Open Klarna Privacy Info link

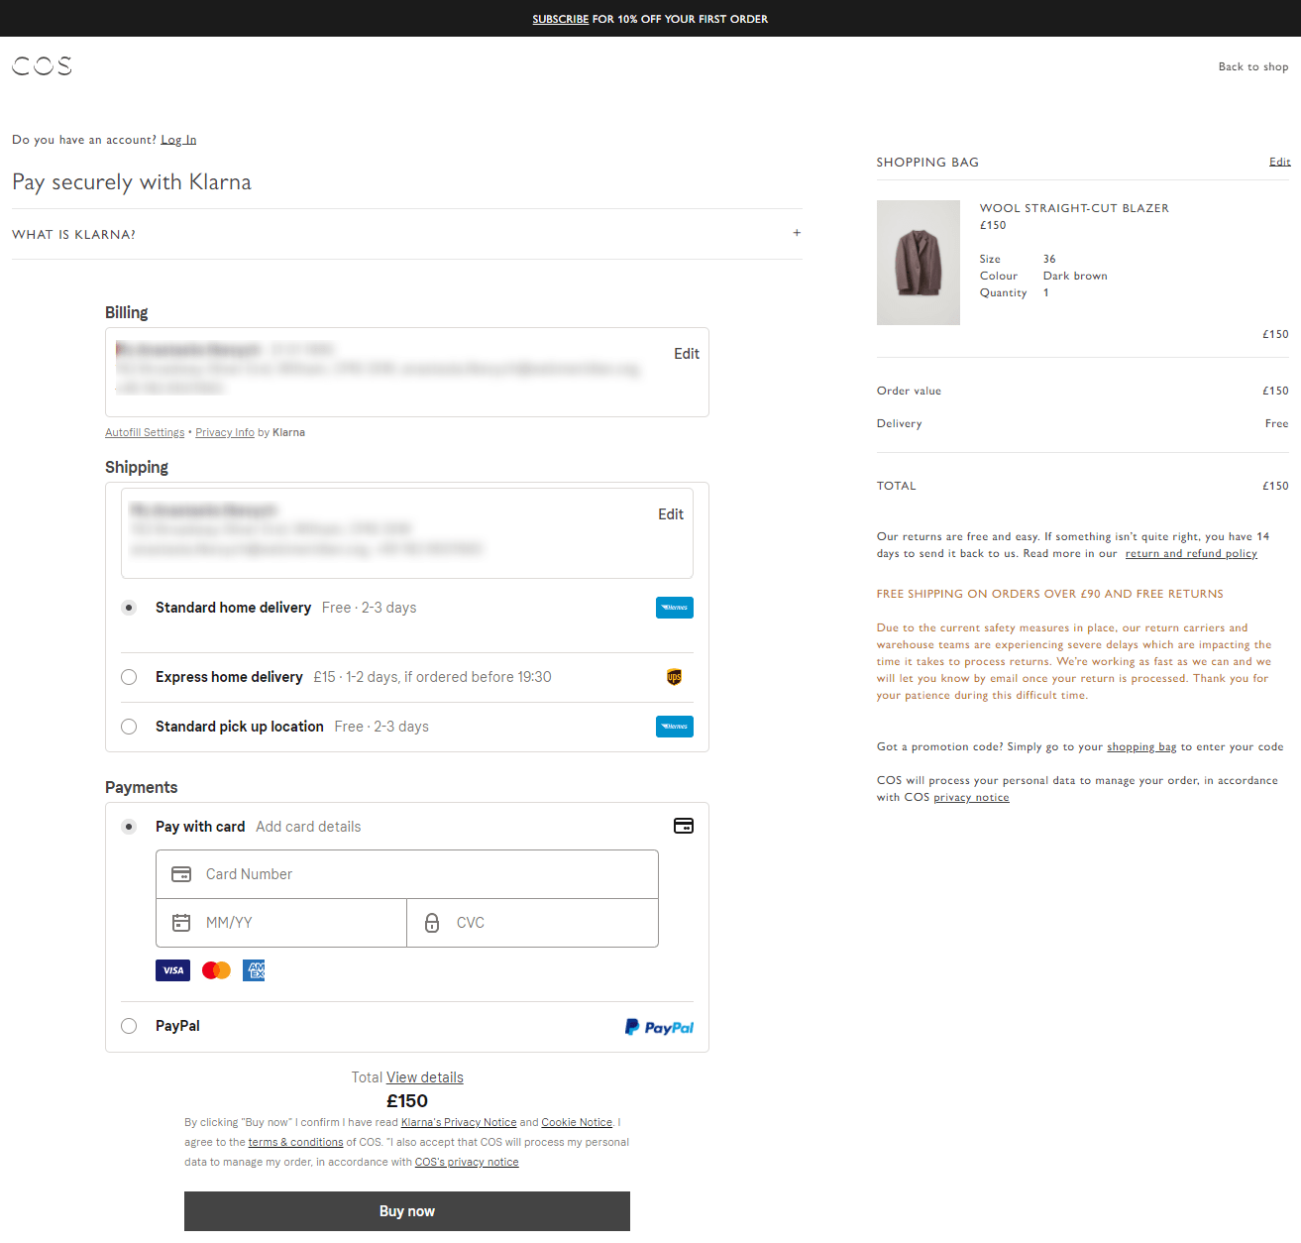click(x=225, y=432)
